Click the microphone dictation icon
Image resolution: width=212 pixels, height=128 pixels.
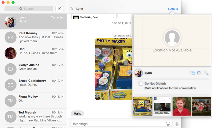pyautogui.click(x=177, y=124)
